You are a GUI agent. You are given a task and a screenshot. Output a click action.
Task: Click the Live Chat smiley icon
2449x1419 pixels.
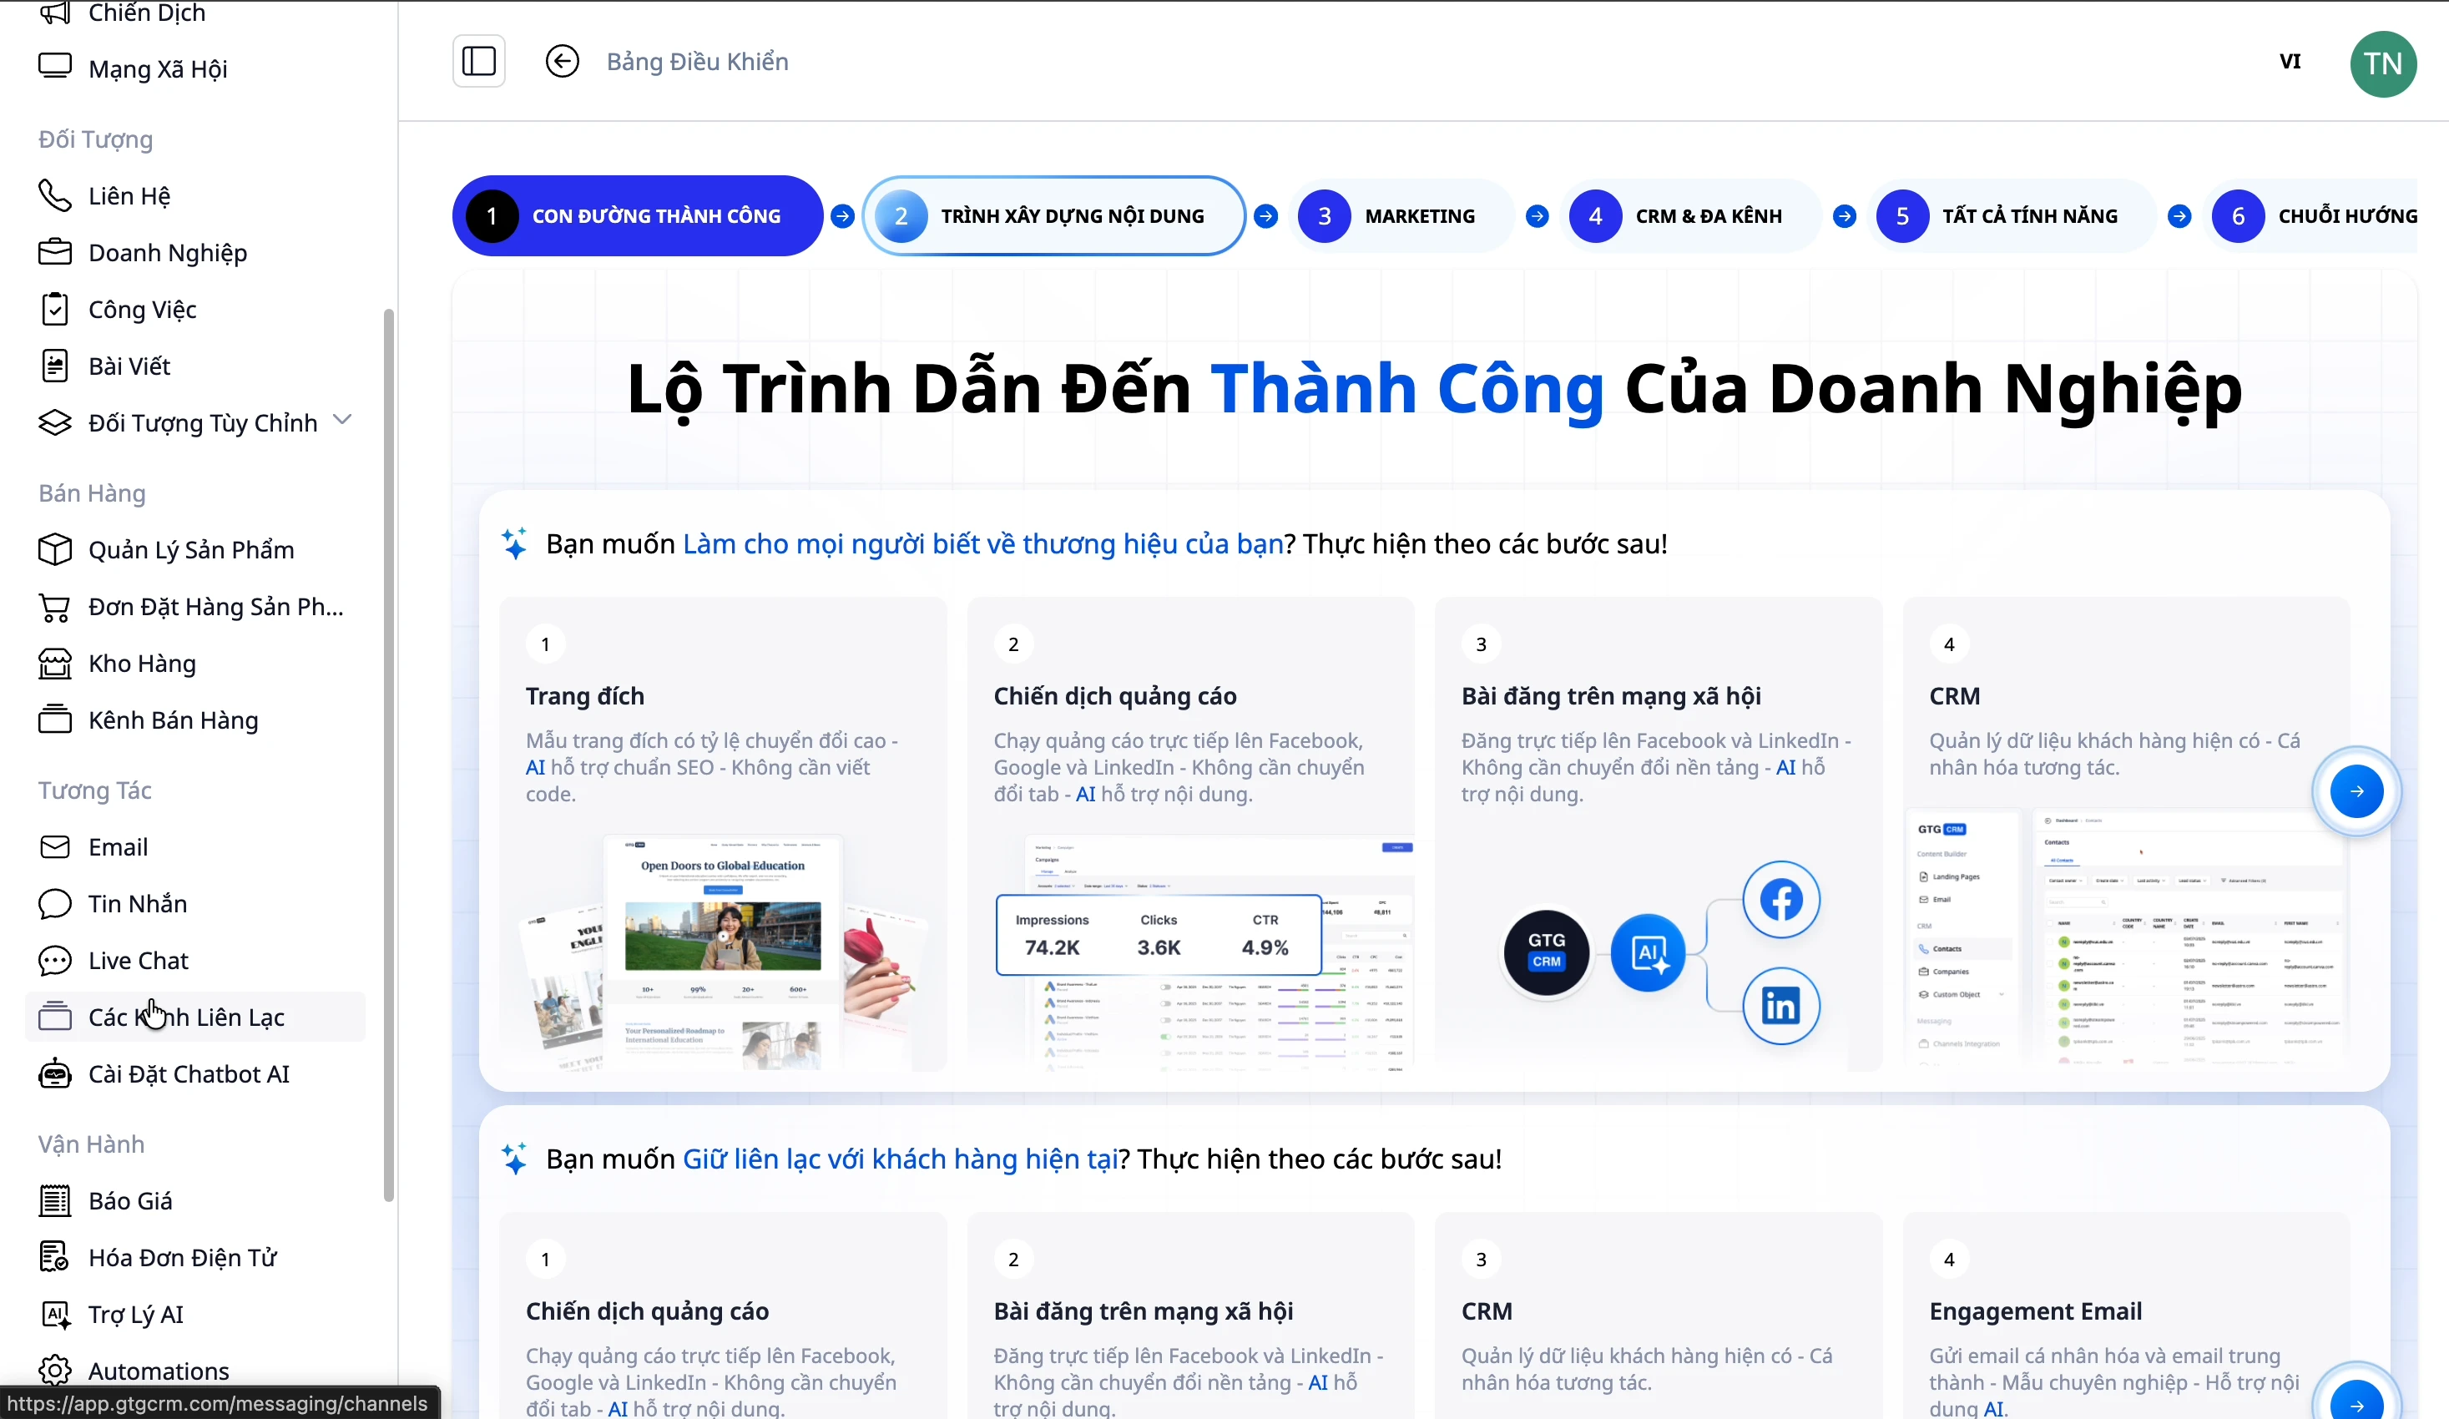pos(55,960)
